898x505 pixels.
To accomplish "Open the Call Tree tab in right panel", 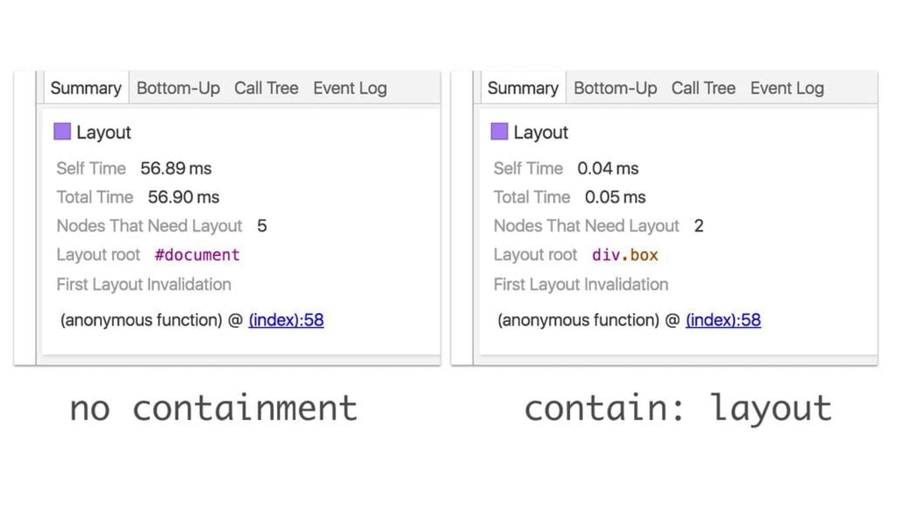I will point(703,88).
